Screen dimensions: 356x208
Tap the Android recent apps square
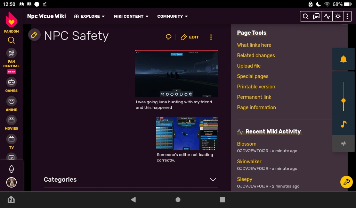[222, 199]
